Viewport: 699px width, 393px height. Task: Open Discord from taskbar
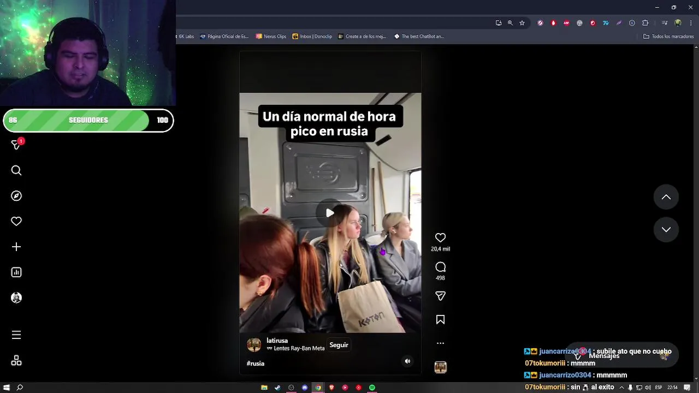[x=305, y=388]
